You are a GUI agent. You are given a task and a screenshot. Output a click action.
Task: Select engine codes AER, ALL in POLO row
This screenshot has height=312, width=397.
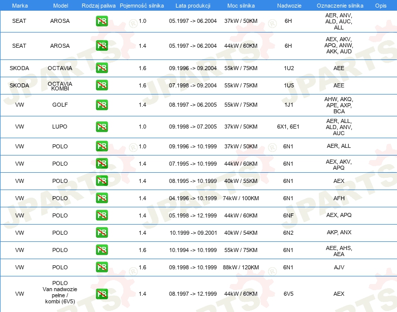[339, 146]
